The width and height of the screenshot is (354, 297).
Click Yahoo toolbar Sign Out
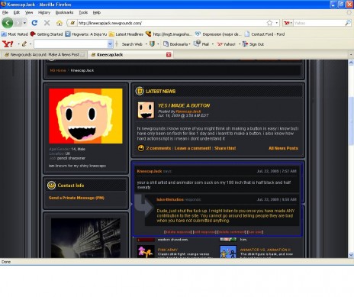point(253,44)
